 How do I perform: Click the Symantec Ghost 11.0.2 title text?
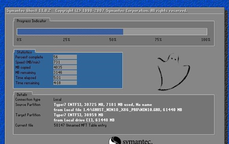click(x=29, y=11)
